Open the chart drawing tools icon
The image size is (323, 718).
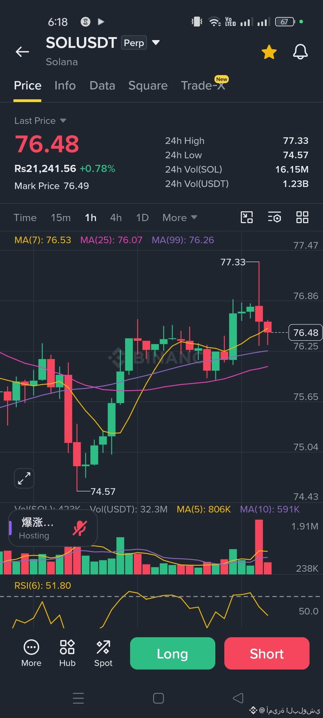[247, 217]
